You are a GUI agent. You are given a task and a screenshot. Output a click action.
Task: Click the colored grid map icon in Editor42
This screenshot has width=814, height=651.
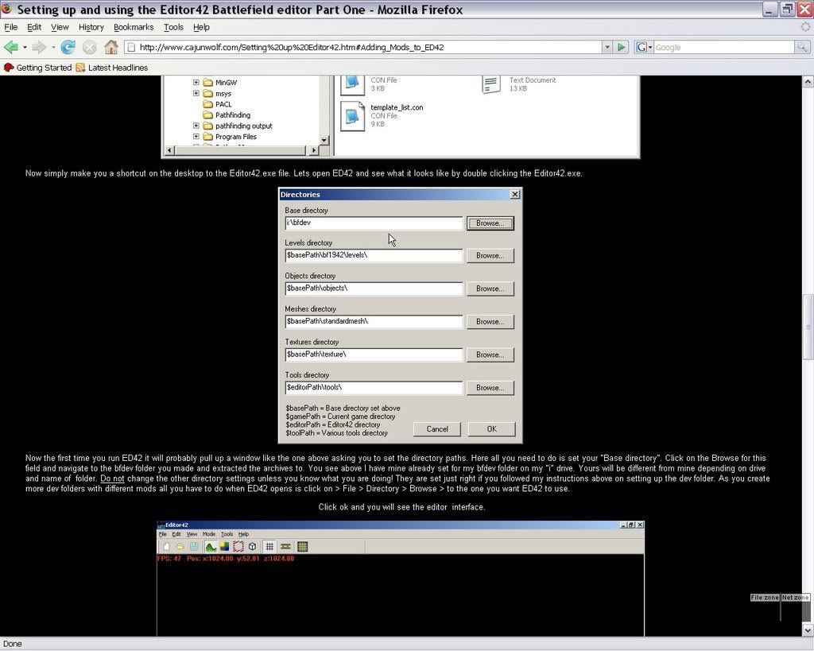(303, 546)
